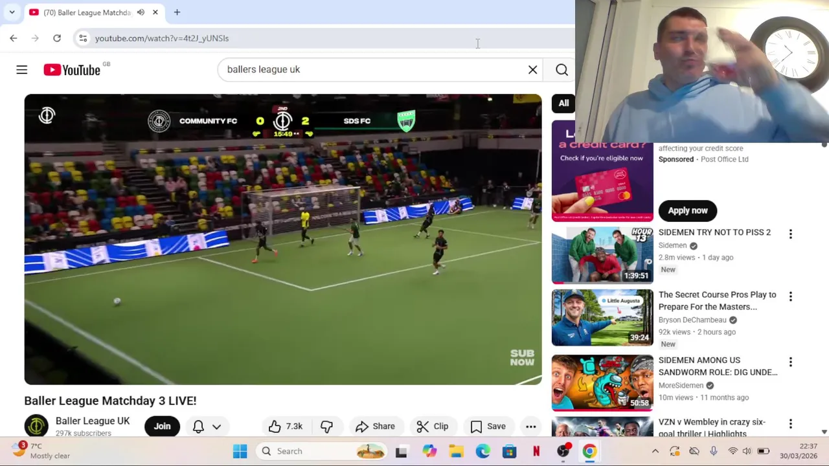Click the credit card ad thumbnail

point(602,172)
